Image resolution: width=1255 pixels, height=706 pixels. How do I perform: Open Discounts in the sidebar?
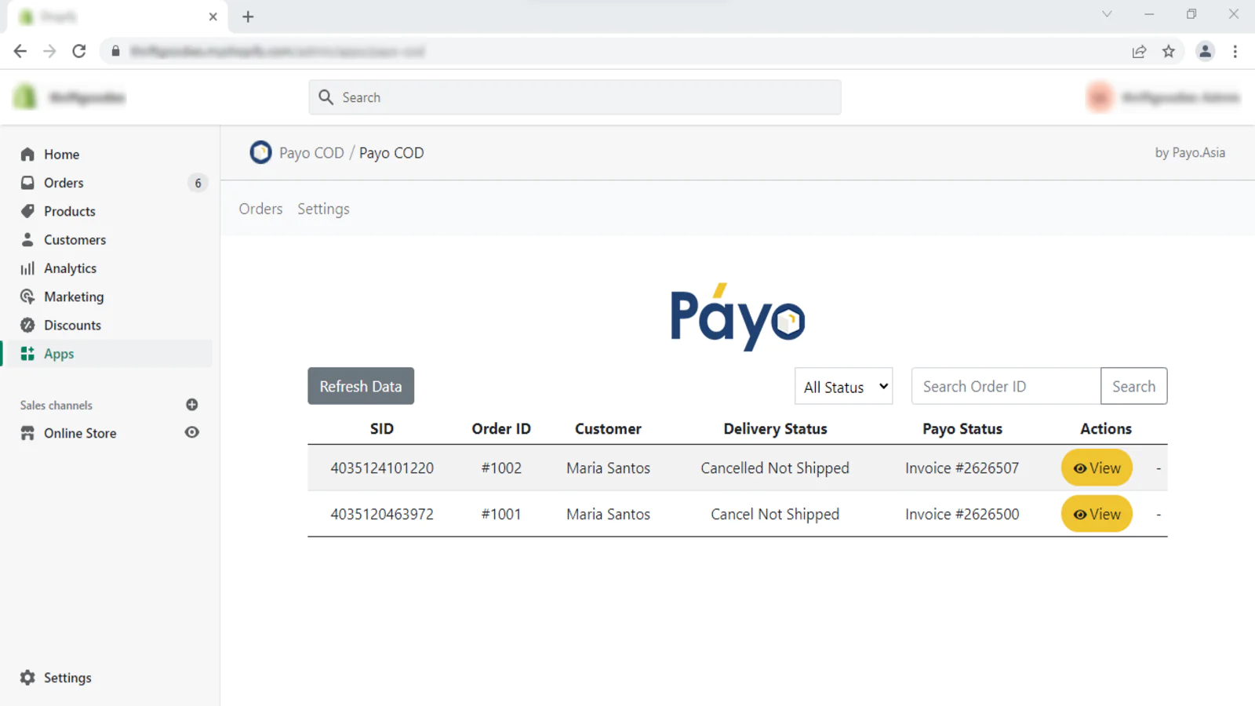click(72, 326)
